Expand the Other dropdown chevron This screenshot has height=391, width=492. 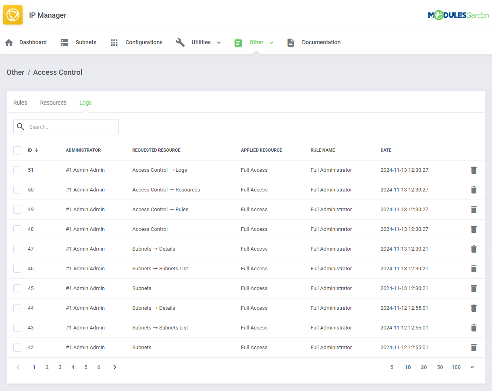coord(272,43)
